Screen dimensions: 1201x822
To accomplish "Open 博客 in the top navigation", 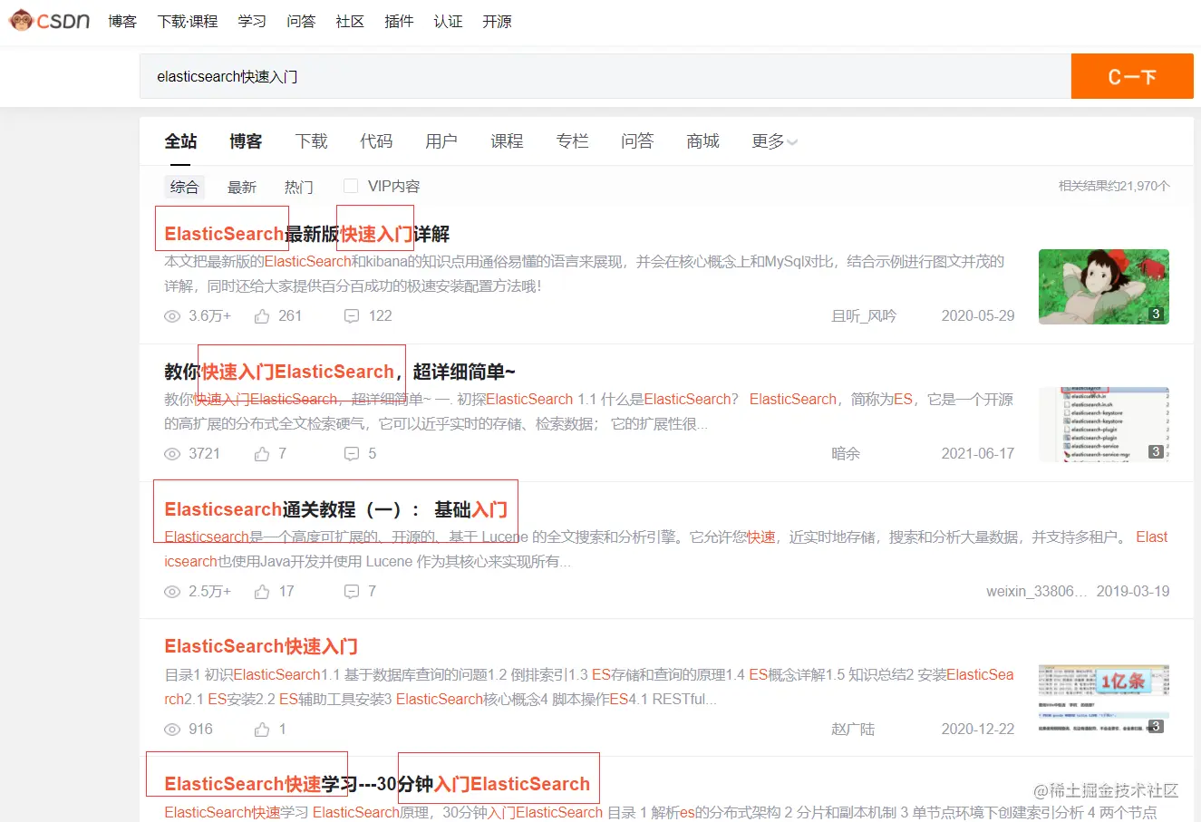I will (x=122, y=21).
